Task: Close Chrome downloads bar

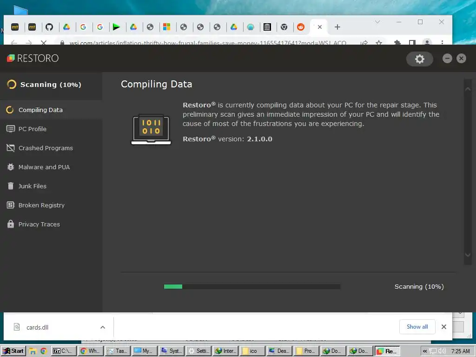Action: pyautogui.click(x=444, y=327)
